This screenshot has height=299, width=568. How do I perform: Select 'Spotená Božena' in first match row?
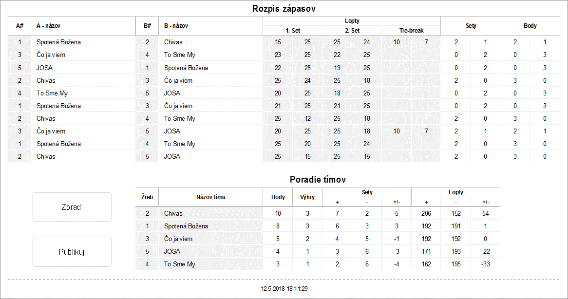click(x=58, y=42)
